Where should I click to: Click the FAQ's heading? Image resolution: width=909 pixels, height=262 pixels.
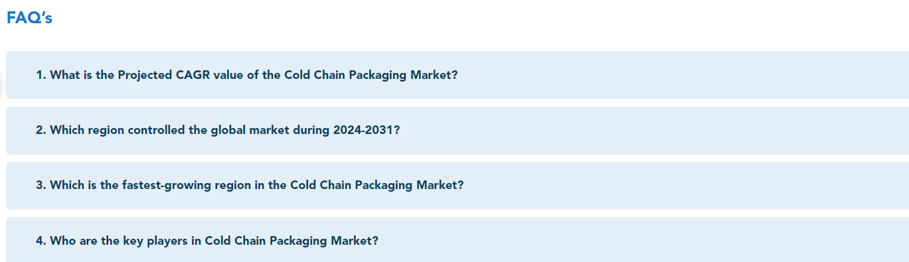click(29, 19)
